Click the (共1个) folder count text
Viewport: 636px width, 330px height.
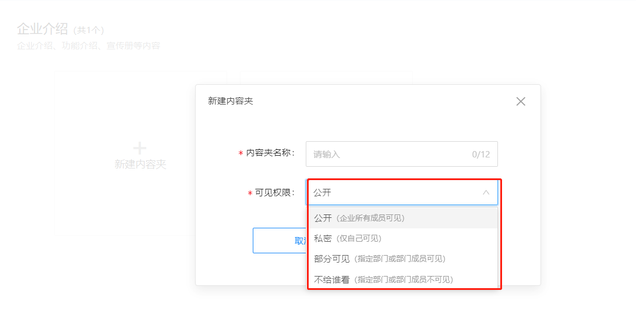point(89,30)
